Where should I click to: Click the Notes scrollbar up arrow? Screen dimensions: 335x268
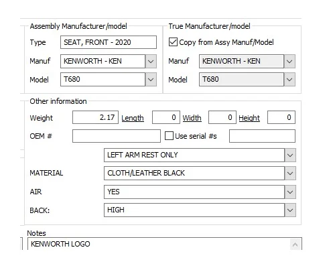[x=295, y=245]
